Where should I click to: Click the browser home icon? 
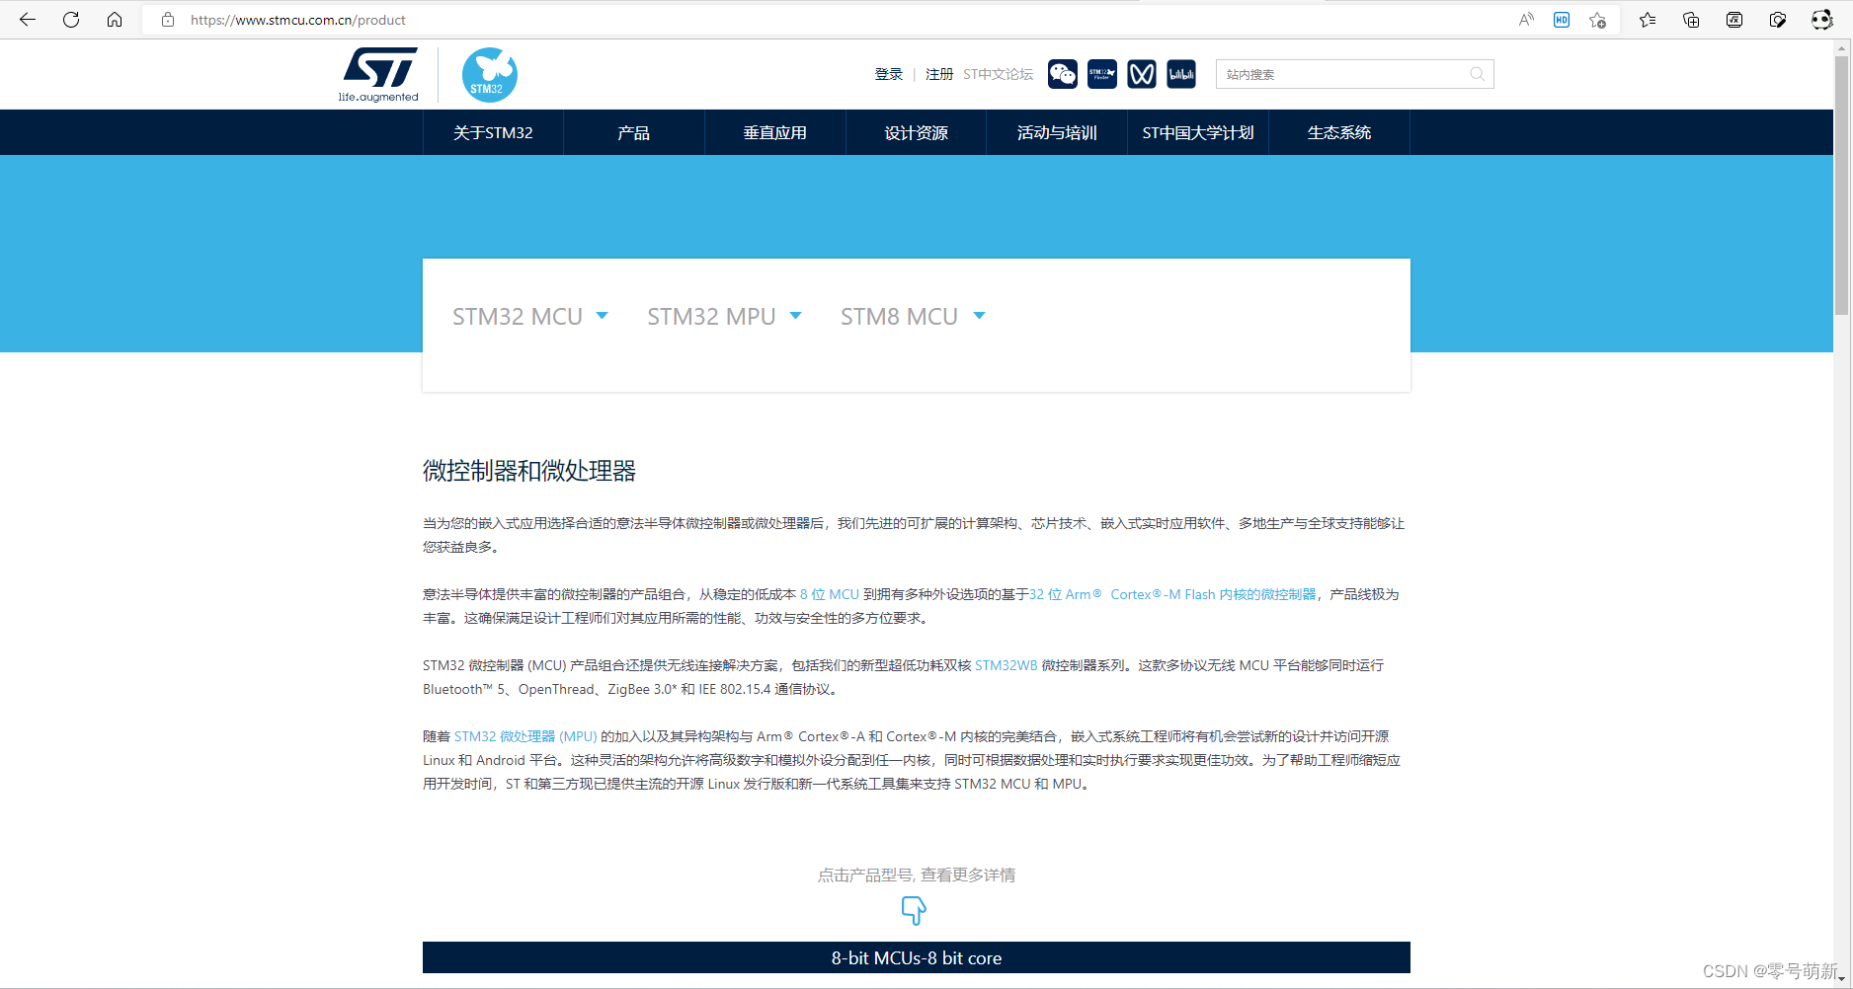coord(114,19)
